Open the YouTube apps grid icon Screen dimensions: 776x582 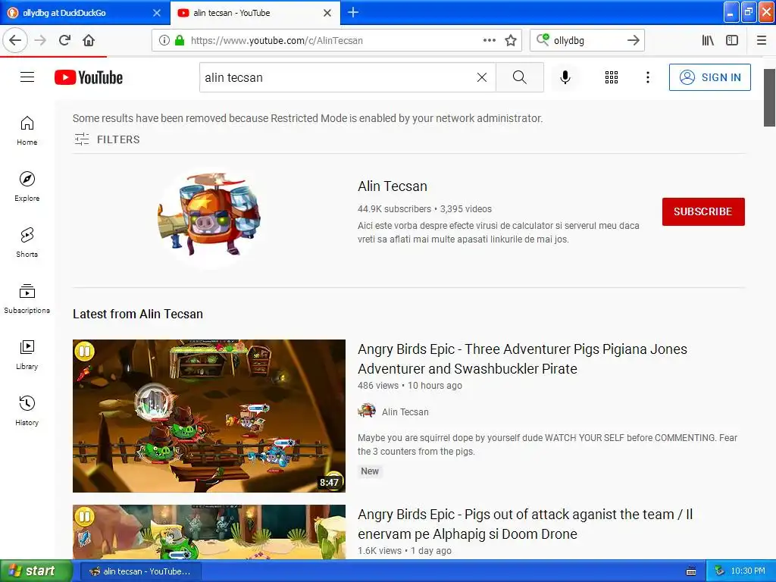click(612, 77)
